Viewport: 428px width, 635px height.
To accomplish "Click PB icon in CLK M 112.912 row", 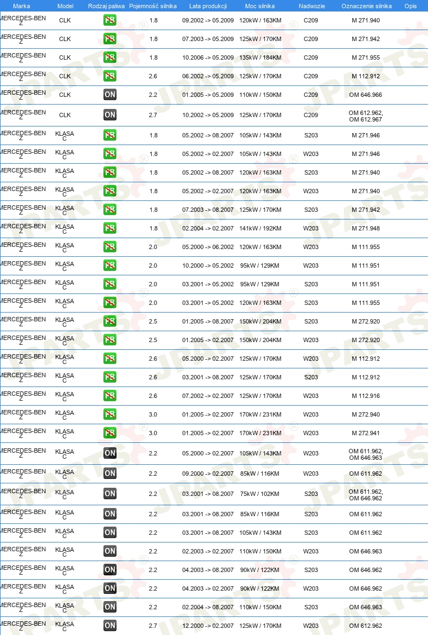I will (109, 76).
